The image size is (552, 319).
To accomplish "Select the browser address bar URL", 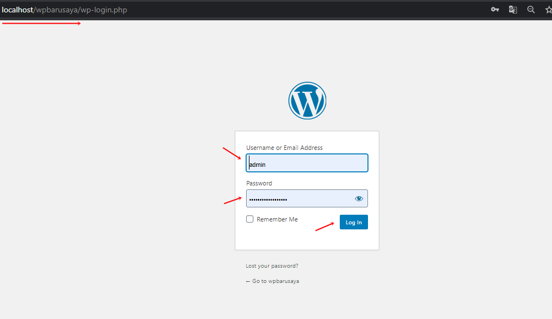I will [64, 10].
